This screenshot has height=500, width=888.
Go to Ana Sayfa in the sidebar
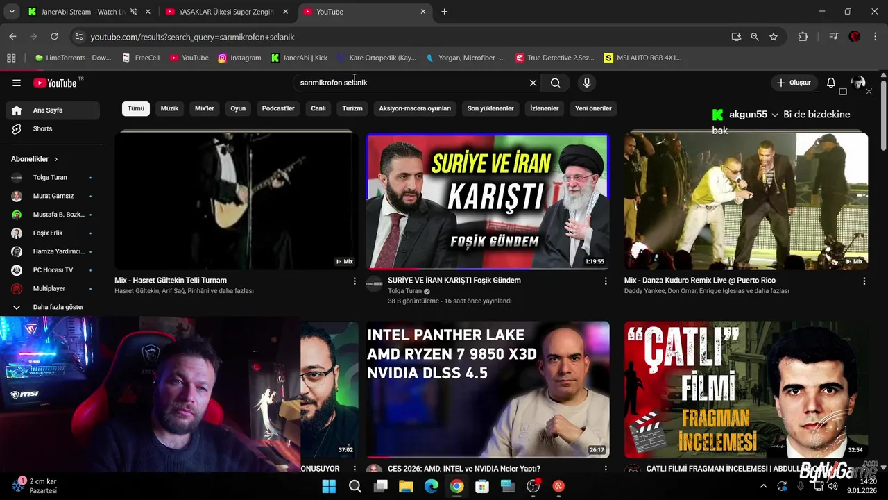(53, 110)
